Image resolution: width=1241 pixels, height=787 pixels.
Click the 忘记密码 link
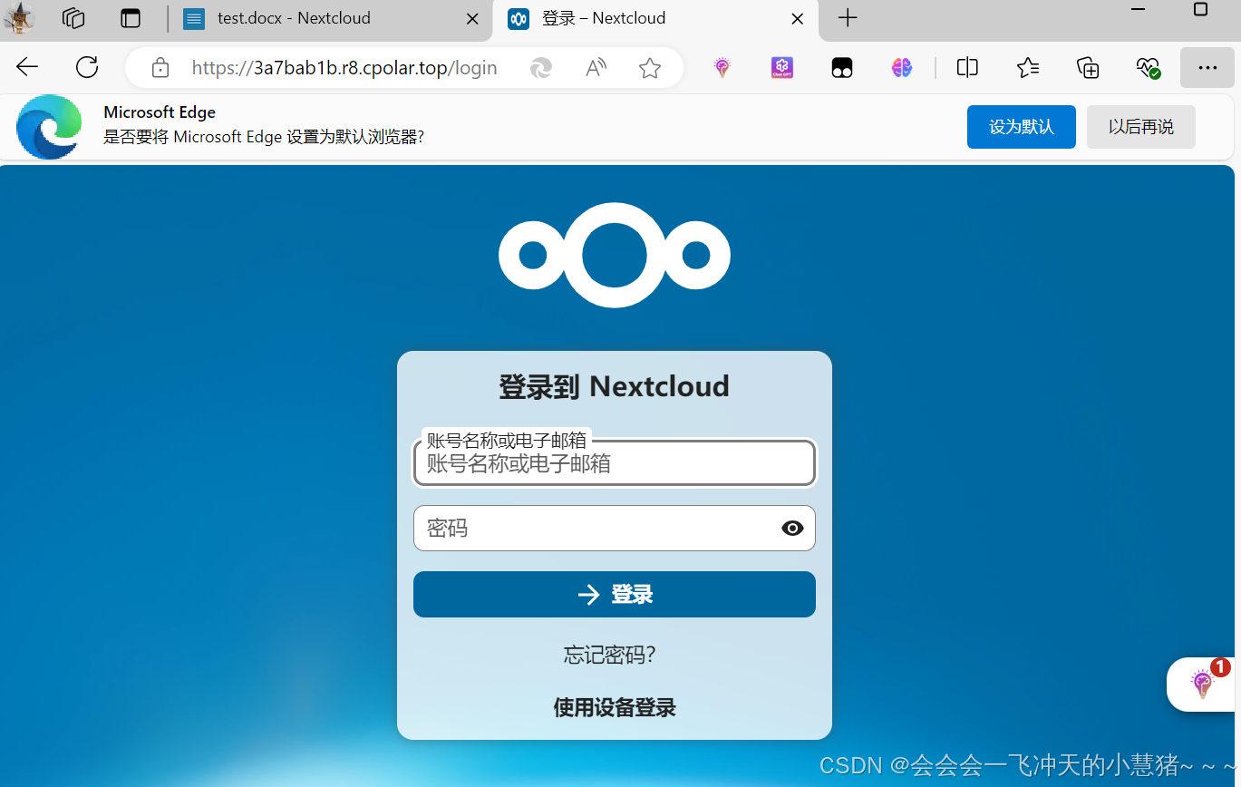pos(608,655)
